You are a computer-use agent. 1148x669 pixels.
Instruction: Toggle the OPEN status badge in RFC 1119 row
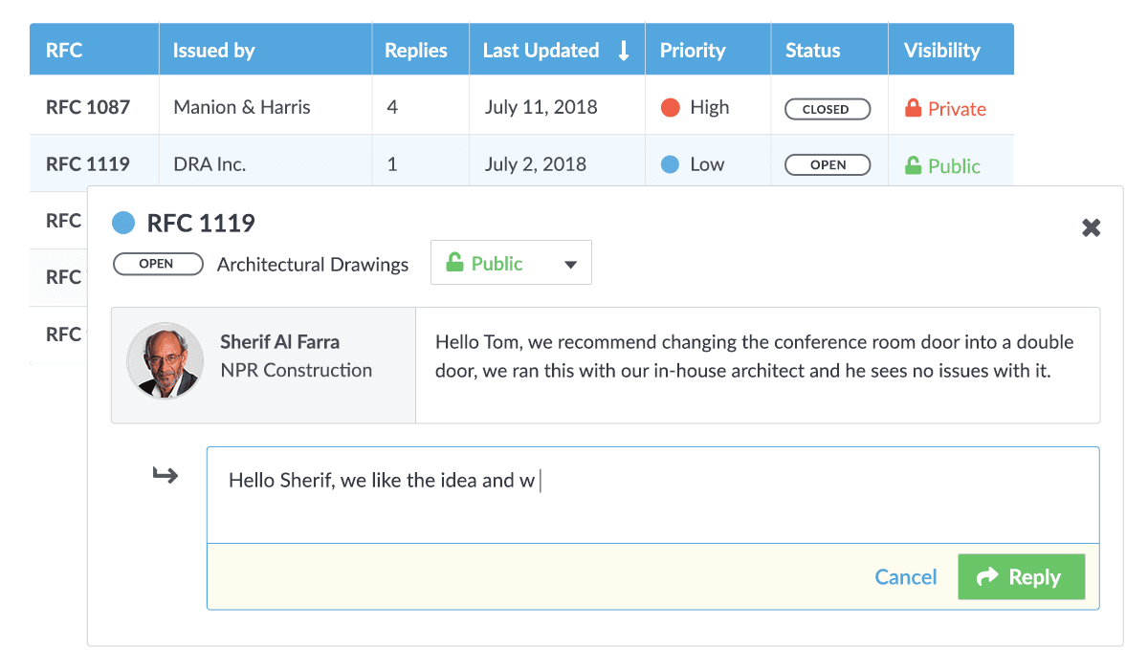[x=828, y=164]
